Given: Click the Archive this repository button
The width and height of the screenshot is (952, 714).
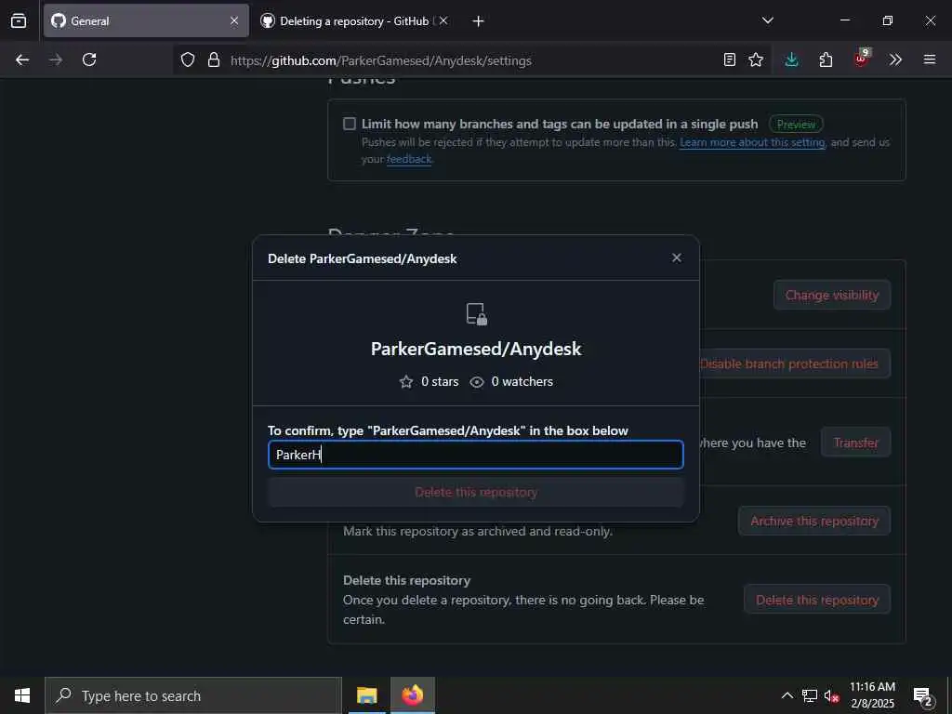Looking at the screenshot, I should [814, 521].
